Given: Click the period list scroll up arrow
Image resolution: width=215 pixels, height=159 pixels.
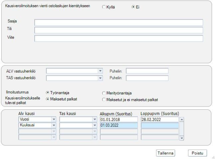Looking at the screenshot, I should [x=182, y=119].
